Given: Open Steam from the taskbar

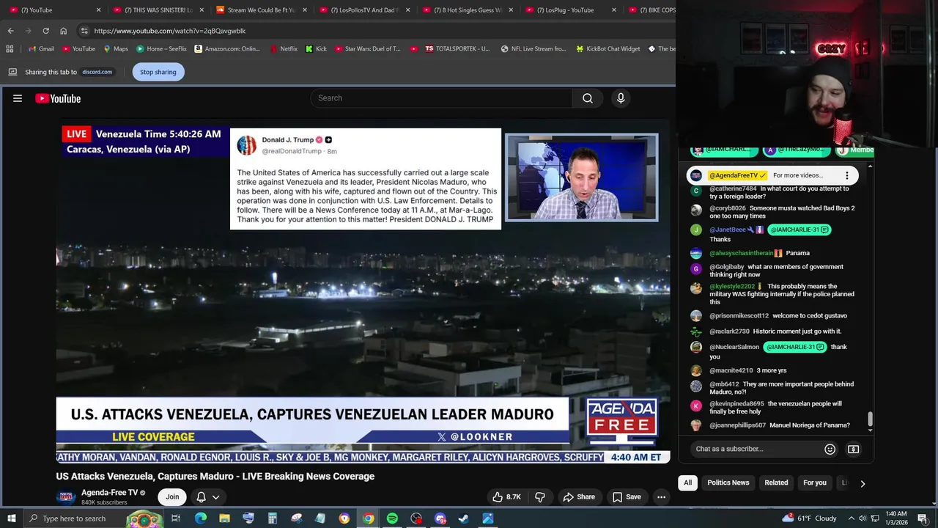Looking at the screenshot, I should coord(464,518).
